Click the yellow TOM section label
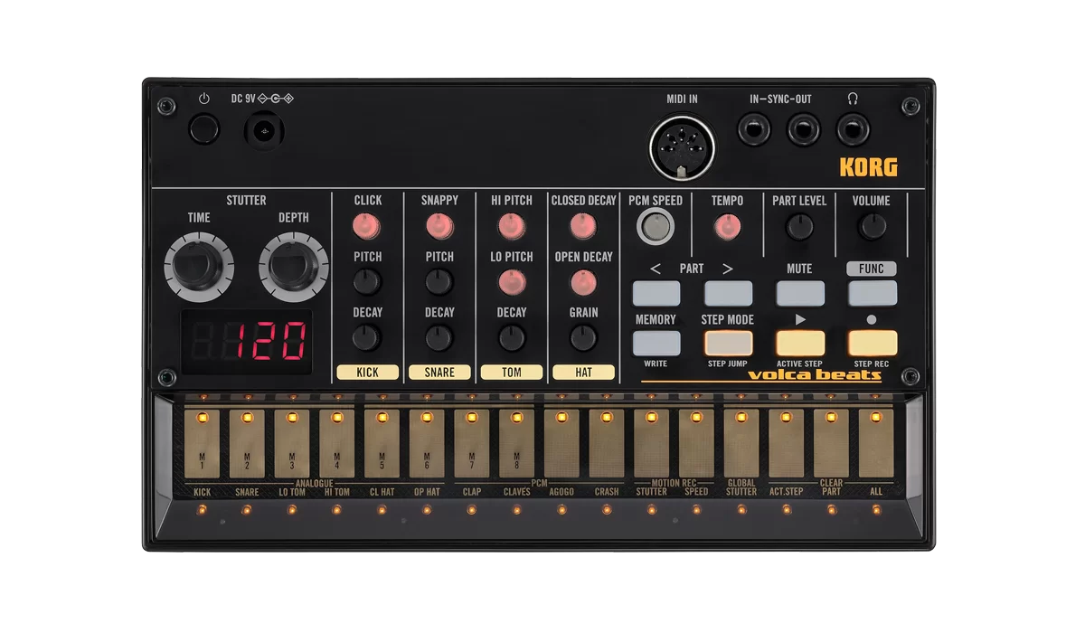Image resolution: width=1085 pixels, height=633 pixels. click(512, 373)
